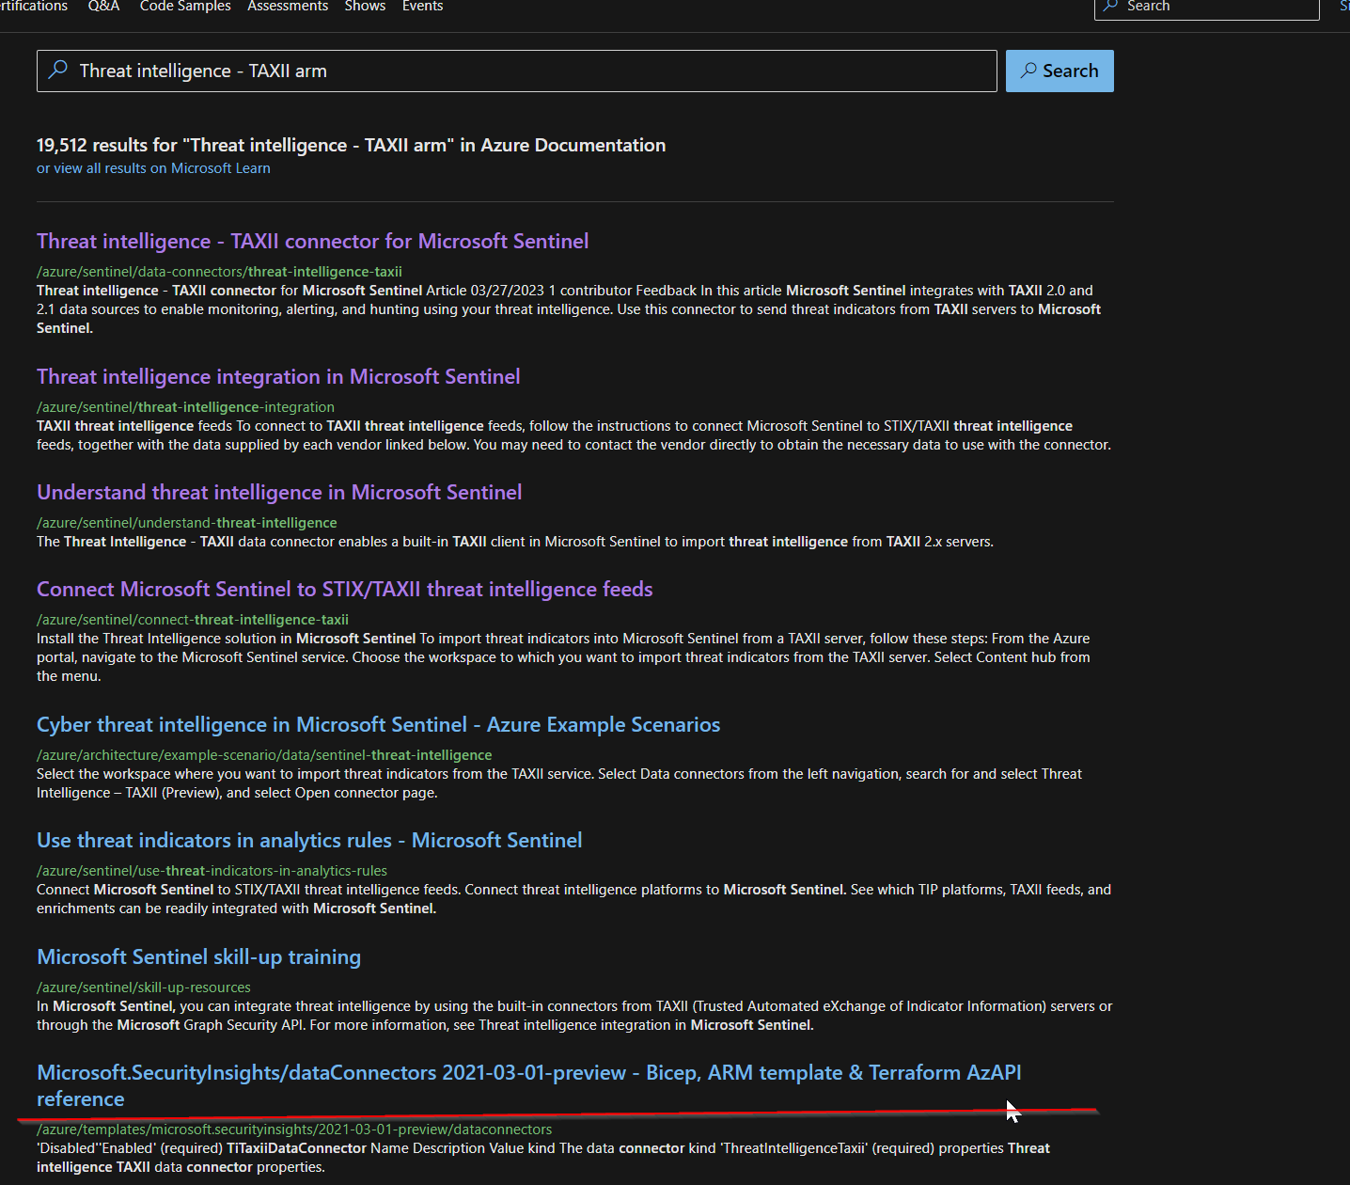
Task: Open 'Connect Microsoft Sentinel to STIX/TAXII' result
Action: (x=344, y=590)
